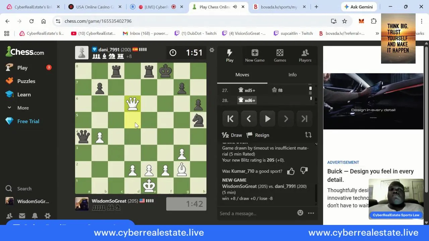This screenshot has width=429, height=241.
Task: Open chat options three-dot menu
Action: [311, 213]
